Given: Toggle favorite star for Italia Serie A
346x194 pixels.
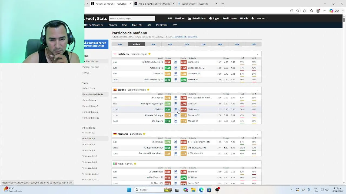Looking at the screenshot, I should (x=135, y=164).
